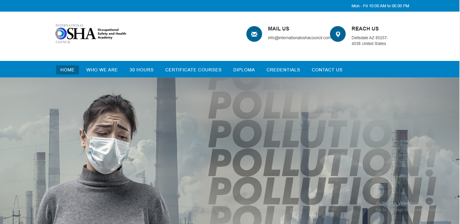460x224 pixels.
Task: Open the CREDENTIALS page
Action: 283,70
